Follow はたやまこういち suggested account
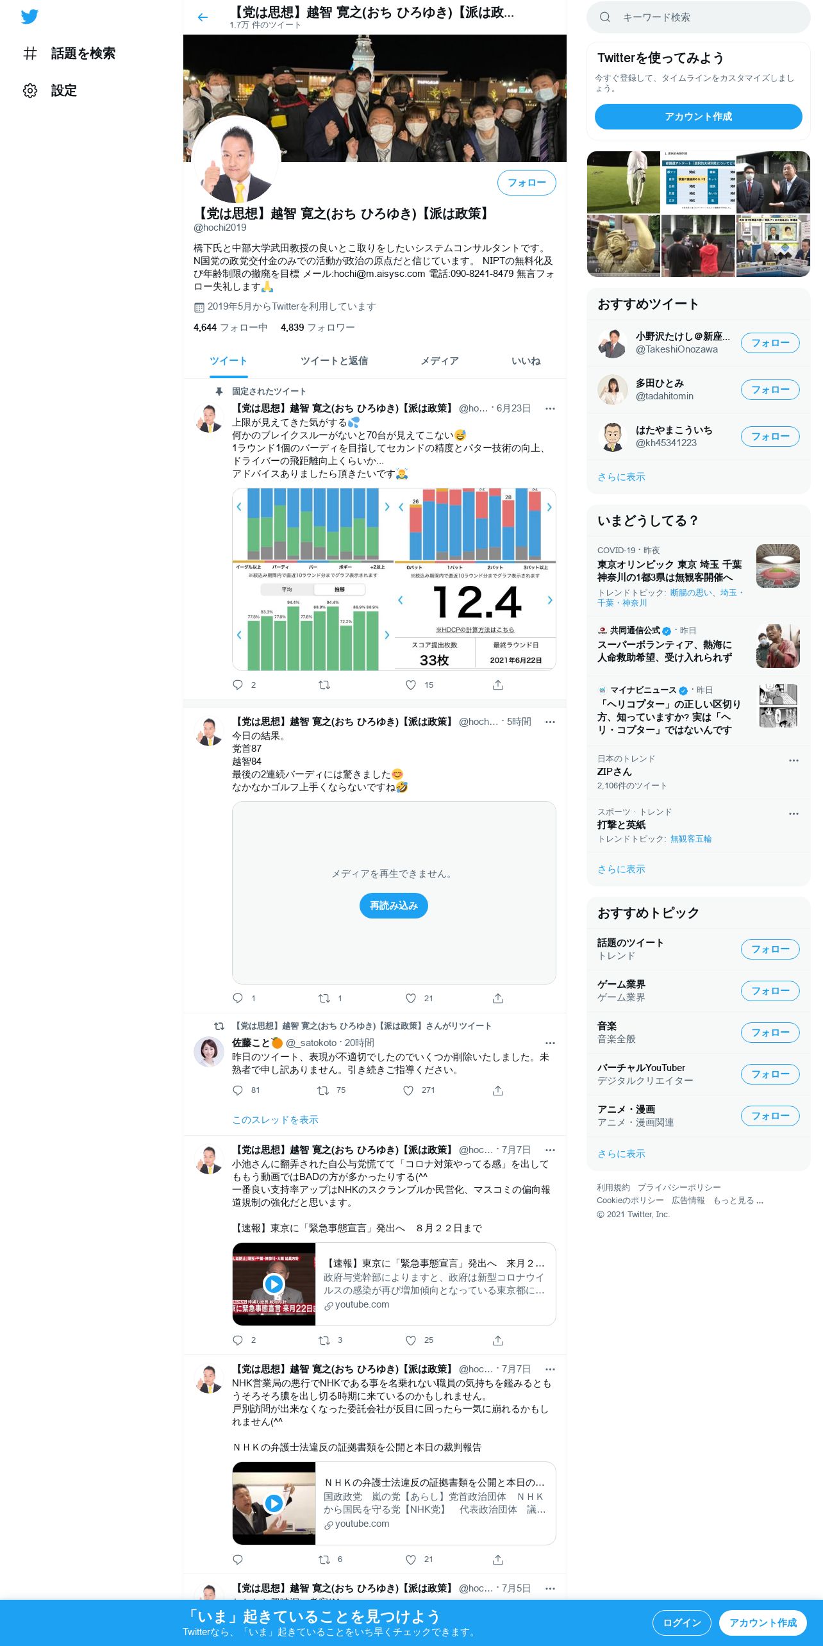The height and width of the screenshot is (1646, 823). (770, 436)
